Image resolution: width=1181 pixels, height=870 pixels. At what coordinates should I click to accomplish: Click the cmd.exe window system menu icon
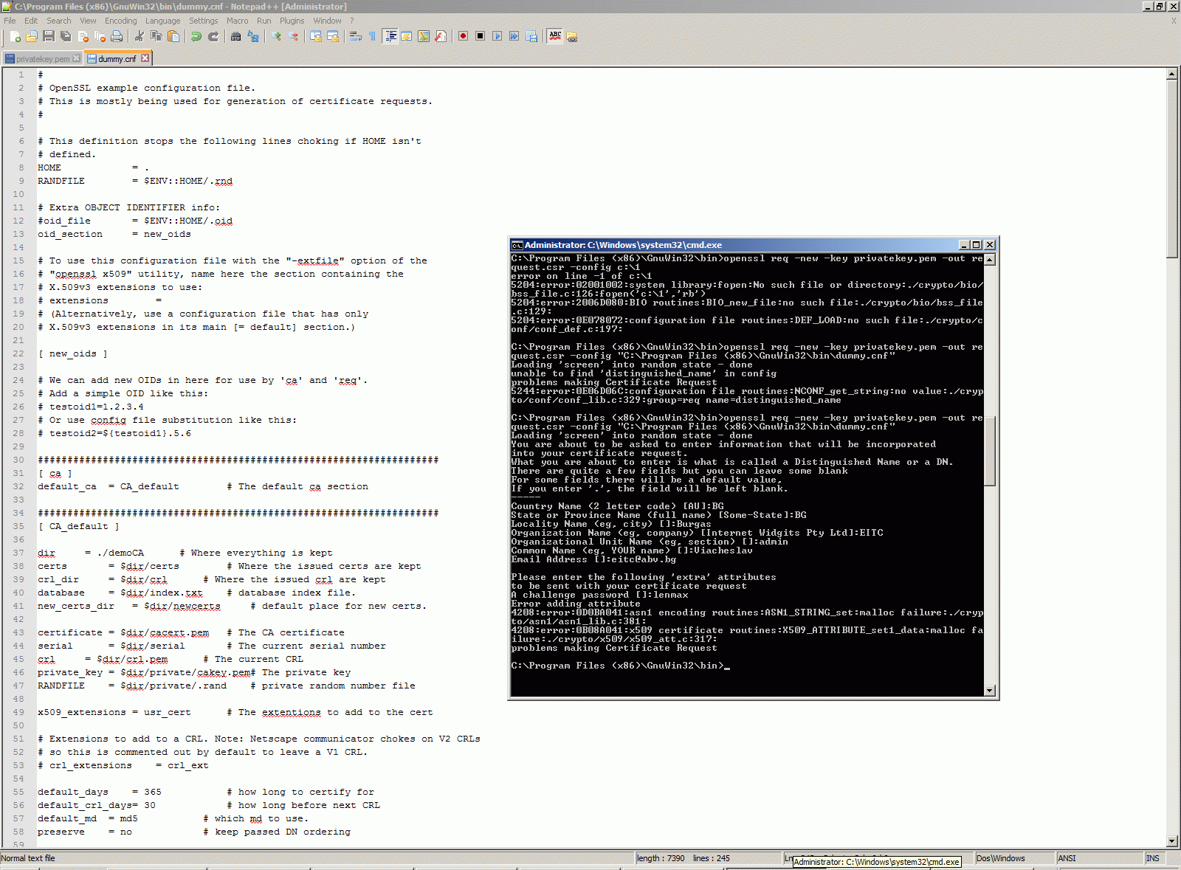[517, 245]
